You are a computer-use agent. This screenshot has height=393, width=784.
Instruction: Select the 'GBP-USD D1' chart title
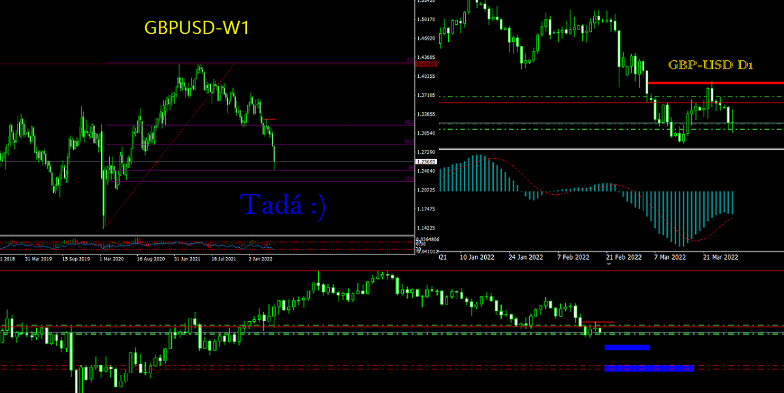[x=711, y=65]
